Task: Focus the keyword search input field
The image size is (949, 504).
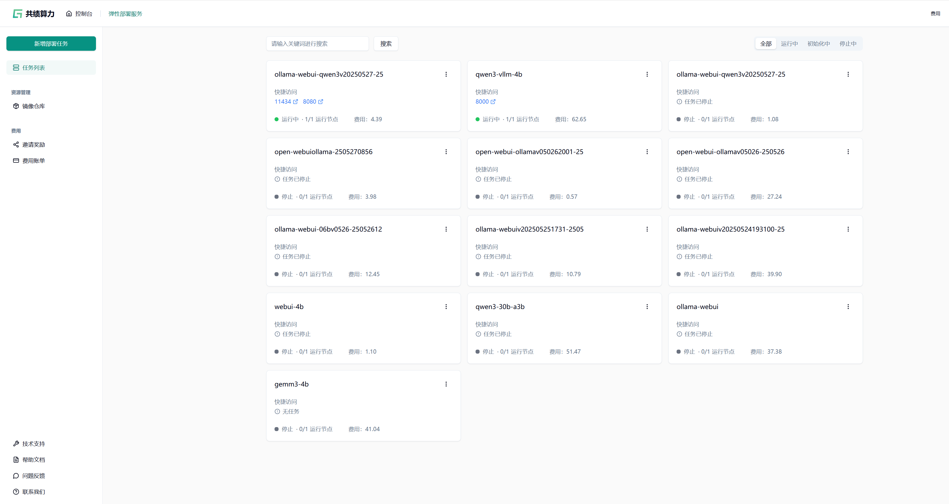Action: coord(317,44)
